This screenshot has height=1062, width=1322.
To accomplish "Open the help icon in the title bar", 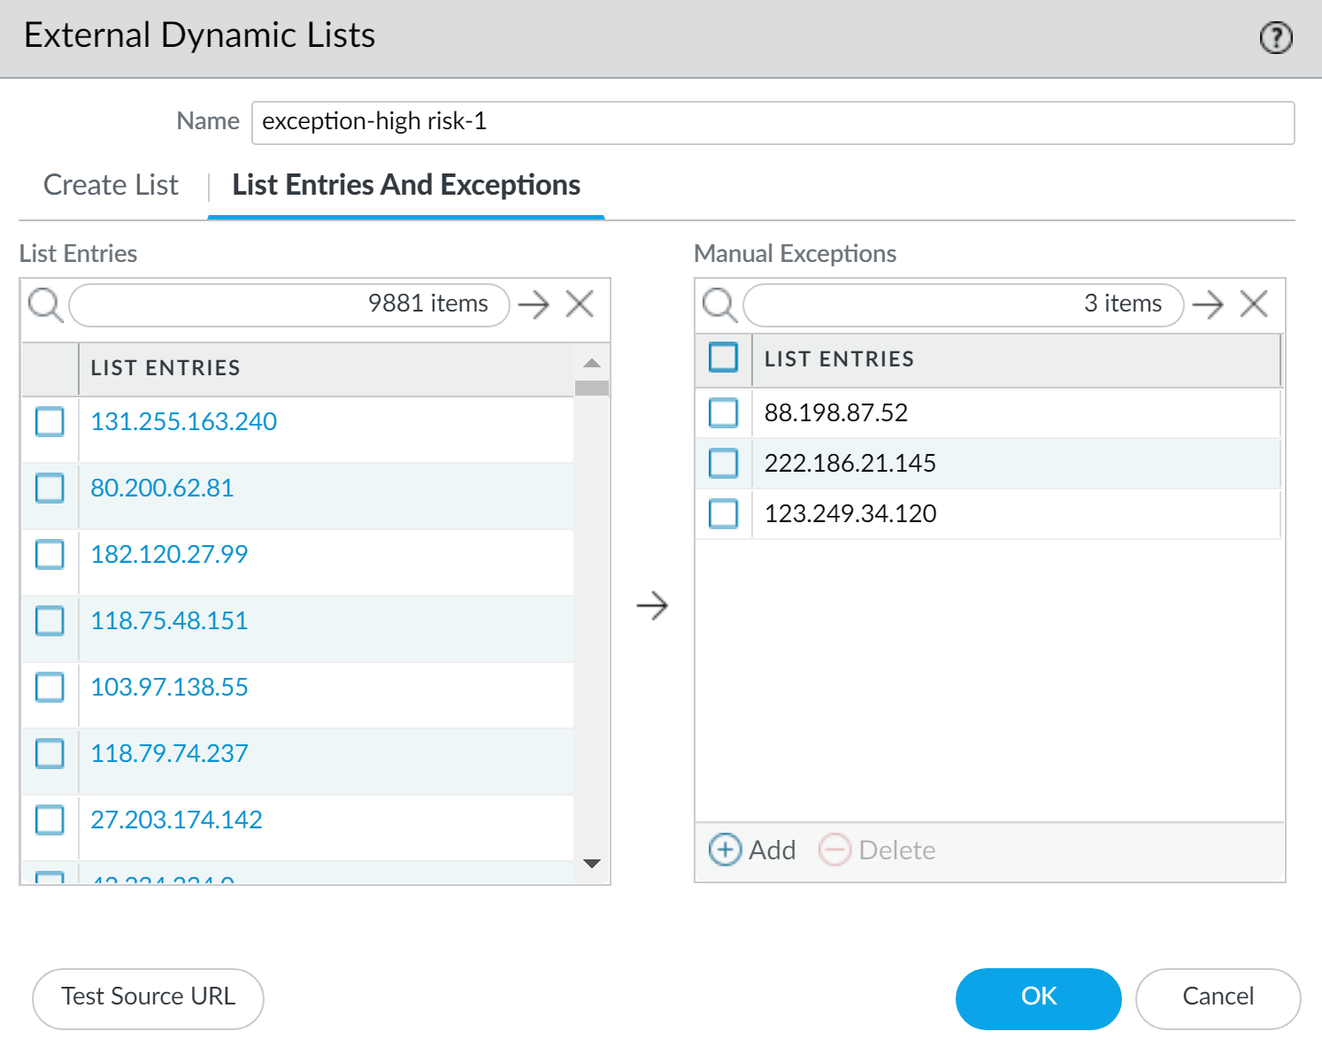I will [1275, 37].
